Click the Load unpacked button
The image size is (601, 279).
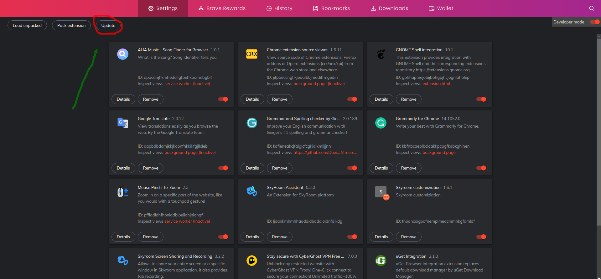[x=27, y=25]
